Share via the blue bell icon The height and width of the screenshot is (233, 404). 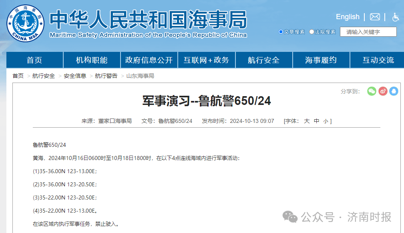(x=394, y=91)
